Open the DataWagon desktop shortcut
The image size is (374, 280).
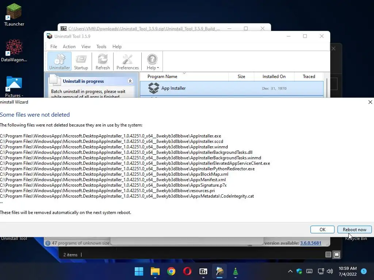click(x=14, y=50)
